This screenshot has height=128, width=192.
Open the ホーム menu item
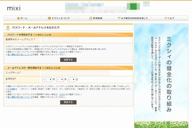coord(22,18)
